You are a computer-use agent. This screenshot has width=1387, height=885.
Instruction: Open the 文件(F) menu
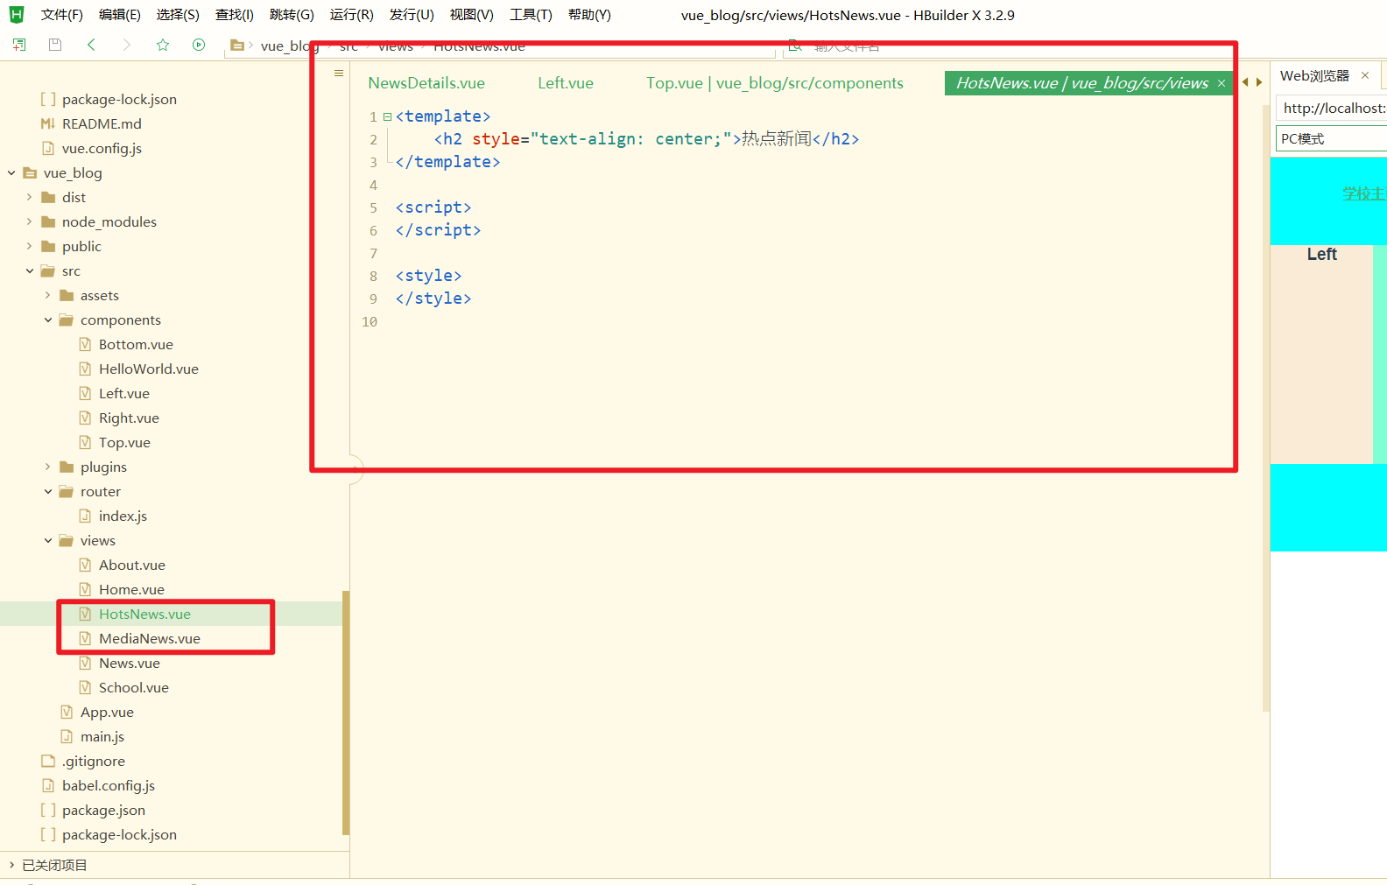pos(61,15)
